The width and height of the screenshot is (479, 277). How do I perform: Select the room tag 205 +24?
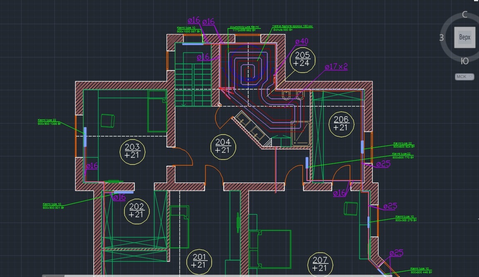301,59
